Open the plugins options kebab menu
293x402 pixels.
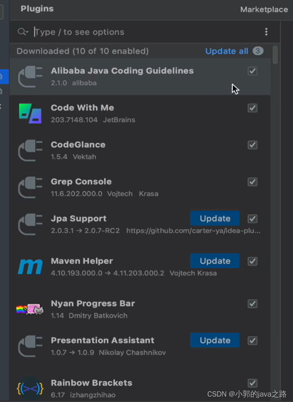[267, 32]
